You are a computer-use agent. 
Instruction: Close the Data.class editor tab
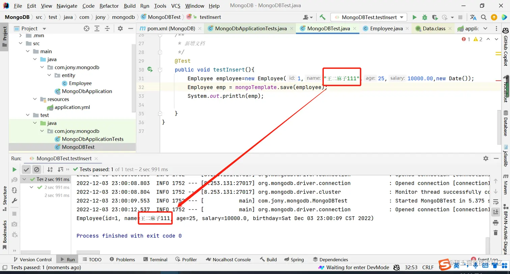click(x=450, y=29)
